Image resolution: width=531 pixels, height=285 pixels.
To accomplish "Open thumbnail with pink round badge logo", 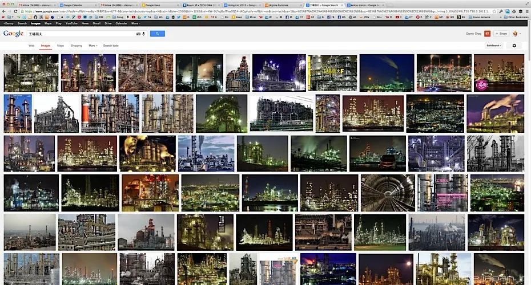I will [x=499, y=73].
